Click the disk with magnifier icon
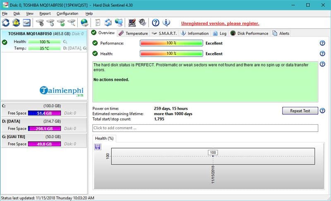The height and width of the screenshot is (201, 331). coord(72,23)
